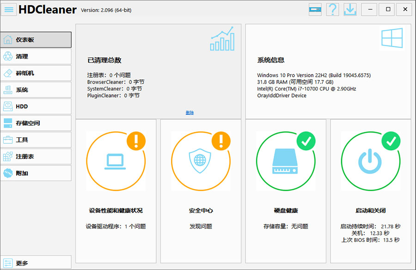Click the HDCleaner title logo
The height and width of the screenshot is (270, 416).
48,10
